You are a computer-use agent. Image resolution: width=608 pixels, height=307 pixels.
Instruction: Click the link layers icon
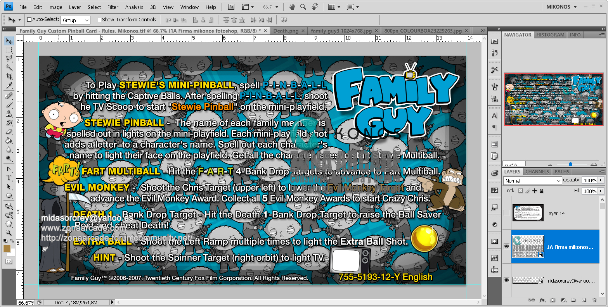click(532, 300)
